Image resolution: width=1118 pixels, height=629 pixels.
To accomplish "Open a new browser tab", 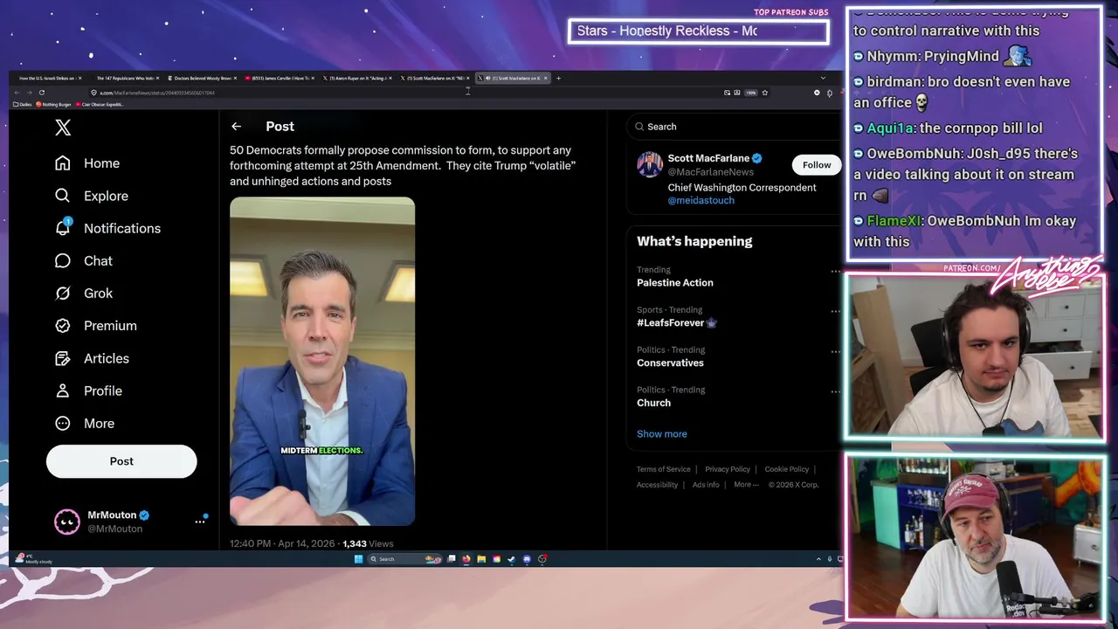I will click(558, 78).
